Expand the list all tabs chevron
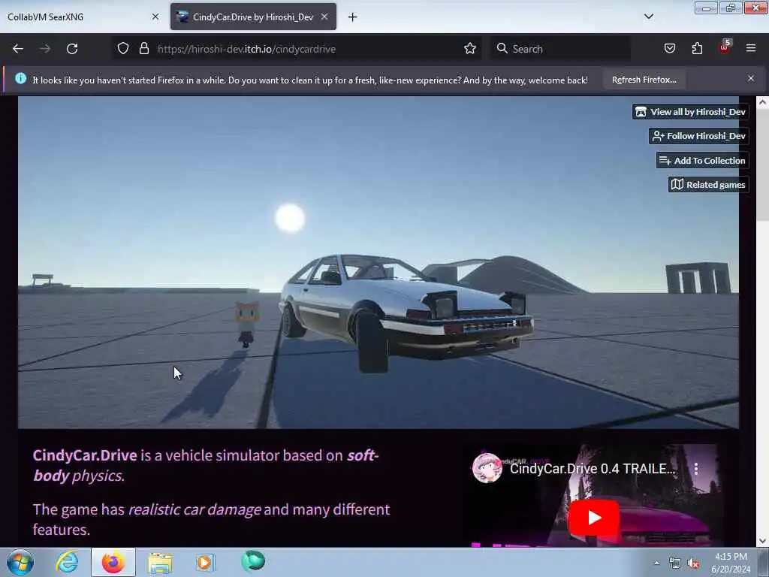The height and width of the screenshot is (577, 769). [649, 17]
